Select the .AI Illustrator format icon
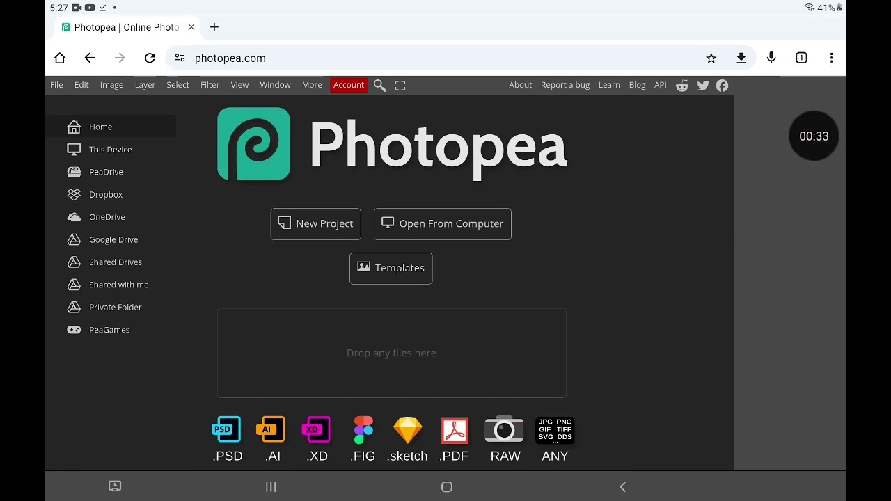The height and width of the screenshot is (501, 891). pos(271,430)
